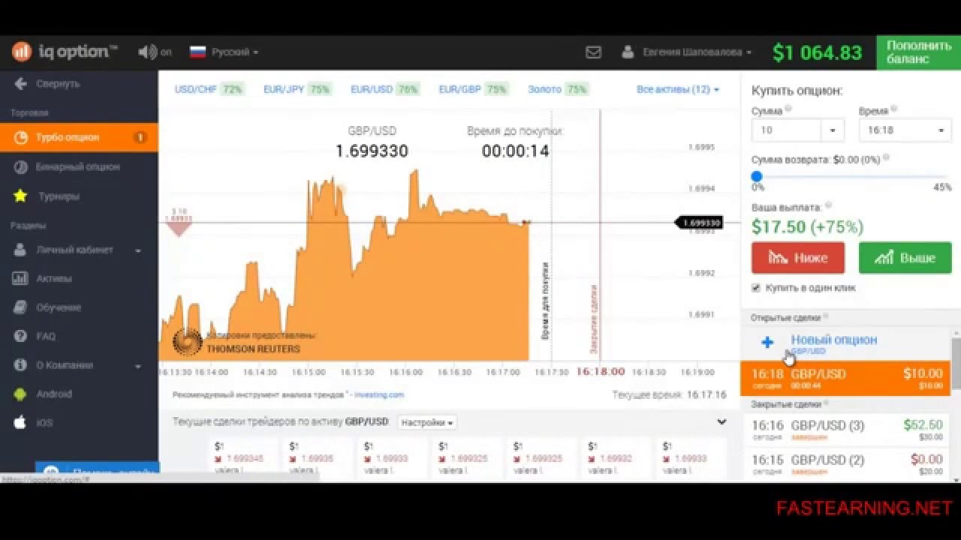Click the Обучение book icon
Viewport: 961px width, 540px height.
tap(21, 307)
